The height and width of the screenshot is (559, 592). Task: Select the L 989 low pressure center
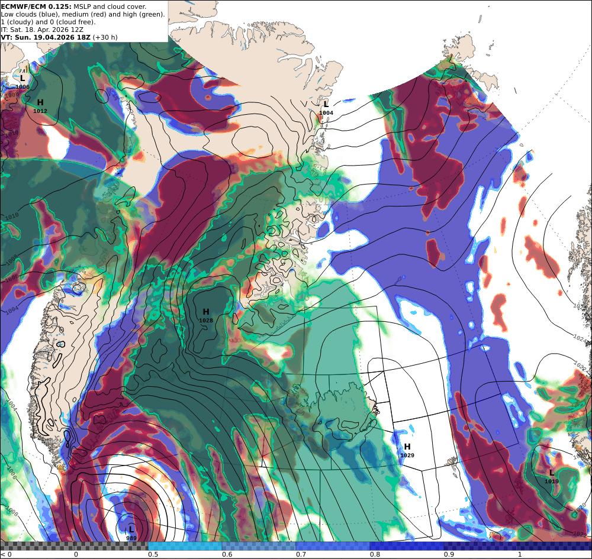[131, 533]
